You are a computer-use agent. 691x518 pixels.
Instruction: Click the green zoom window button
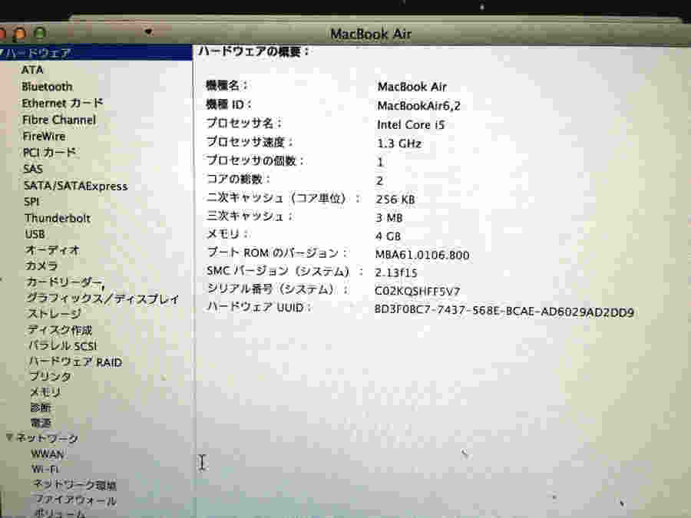click(40, 34)
